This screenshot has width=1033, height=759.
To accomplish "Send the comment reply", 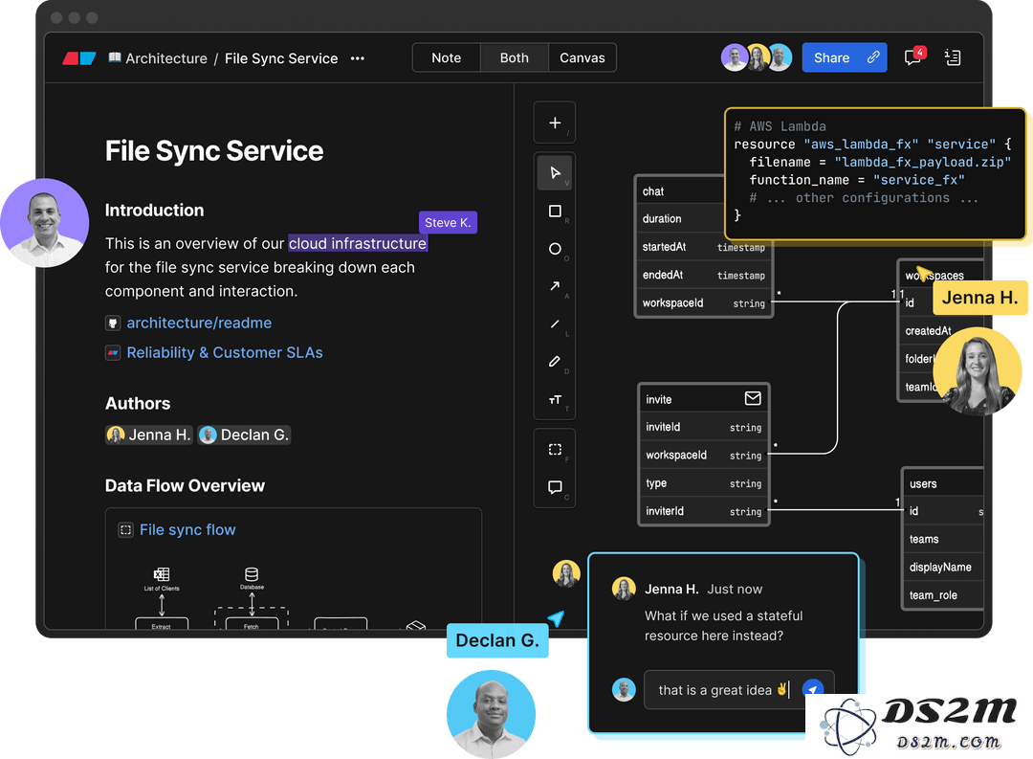I will point(814,690).
